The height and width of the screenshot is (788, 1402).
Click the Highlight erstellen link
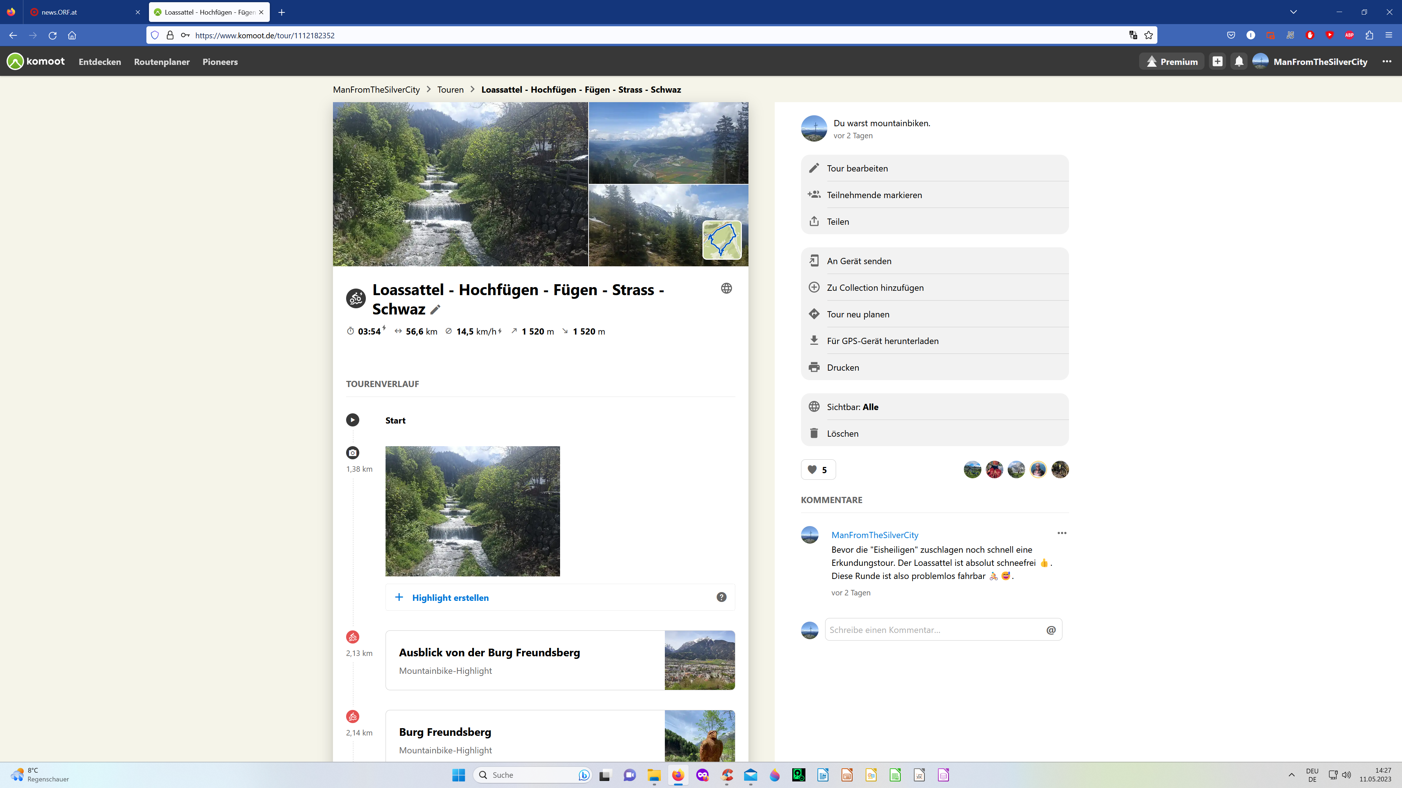450,598
